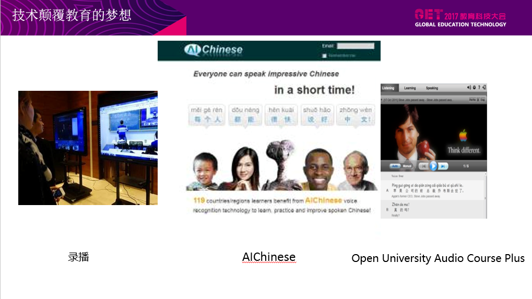
Task: Click the Steve Jobs Think different image
Action: [434, 132]
